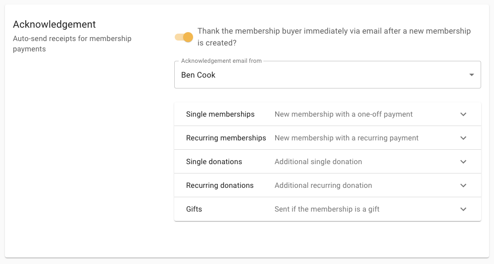Click the chevron on Single donations row
The width and height of the screenshot is (494, 264).
pos(463,162)
